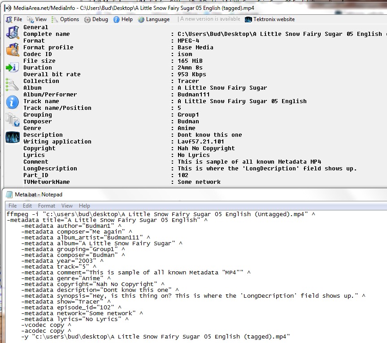Open the View menu in Notepad
Viewport: 387px width, 343px height.
[x=67, y=205]
